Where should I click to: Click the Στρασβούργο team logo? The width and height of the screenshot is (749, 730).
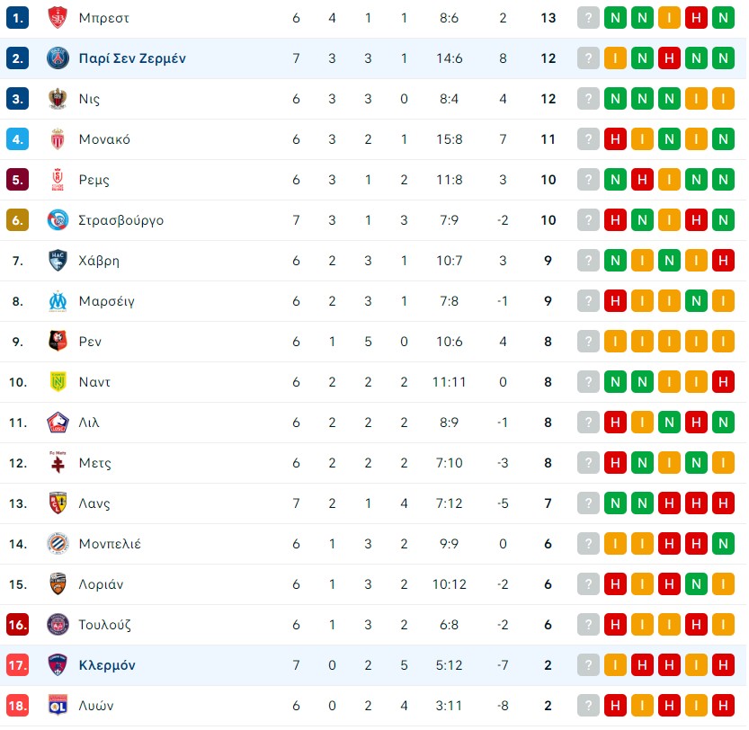click(58, 220)
